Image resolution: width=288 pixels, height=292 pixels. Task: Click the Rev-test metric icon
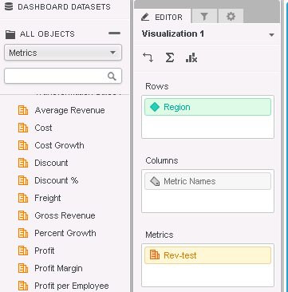pyautogui.click(x=155, y=255)
